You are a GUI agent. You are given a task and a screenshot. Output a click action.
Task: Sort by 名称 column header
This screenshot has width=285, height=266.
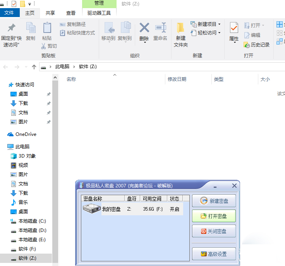(71, 79)
